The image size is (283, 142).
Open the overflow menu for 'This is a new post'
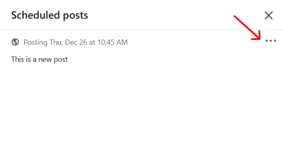pos(270,41)
